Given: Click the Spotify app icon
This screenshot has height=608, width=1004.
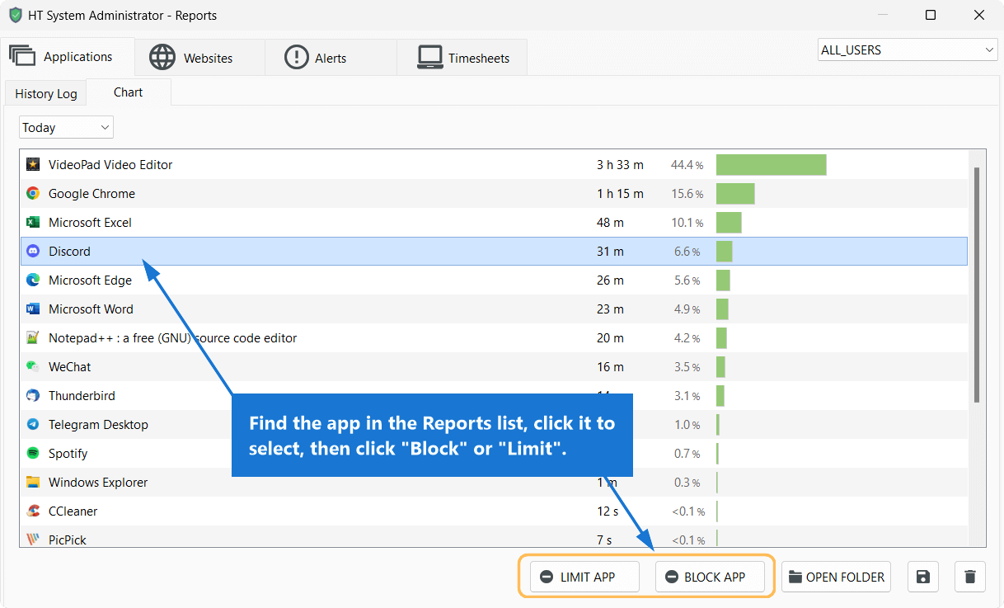Looking at the screenshot, I should pos(33,454).
